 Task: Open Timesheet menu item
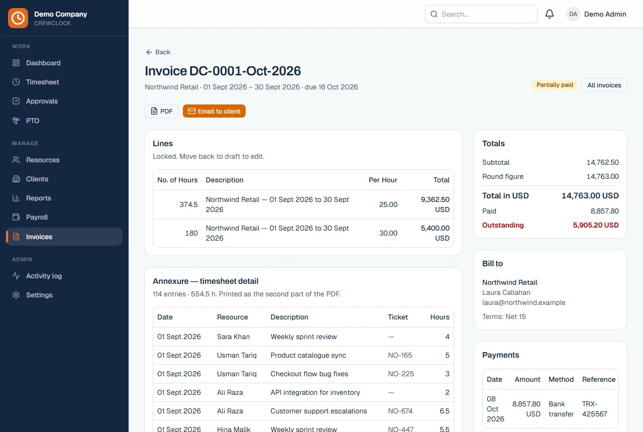(x=64, y=82)
